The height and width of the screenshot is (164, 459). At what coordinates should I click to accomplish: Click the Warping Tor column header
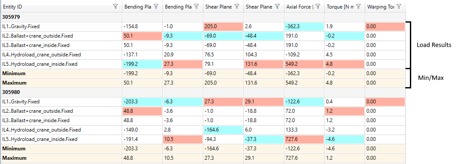tap(380, 7)
